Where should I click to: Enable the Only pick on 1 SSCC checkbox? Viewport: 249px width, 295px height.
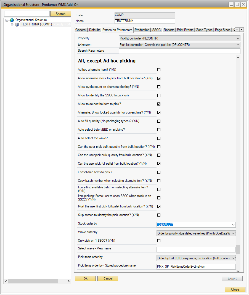click(x=159, y=241)
